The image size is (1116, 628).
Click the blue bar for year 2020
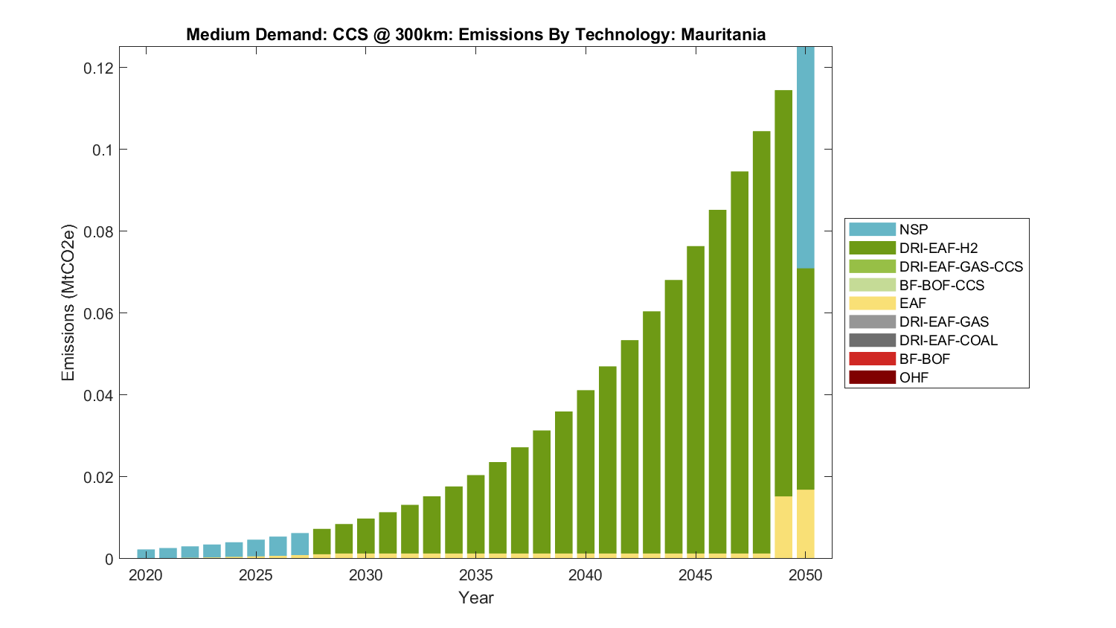[x=146, y=554]
